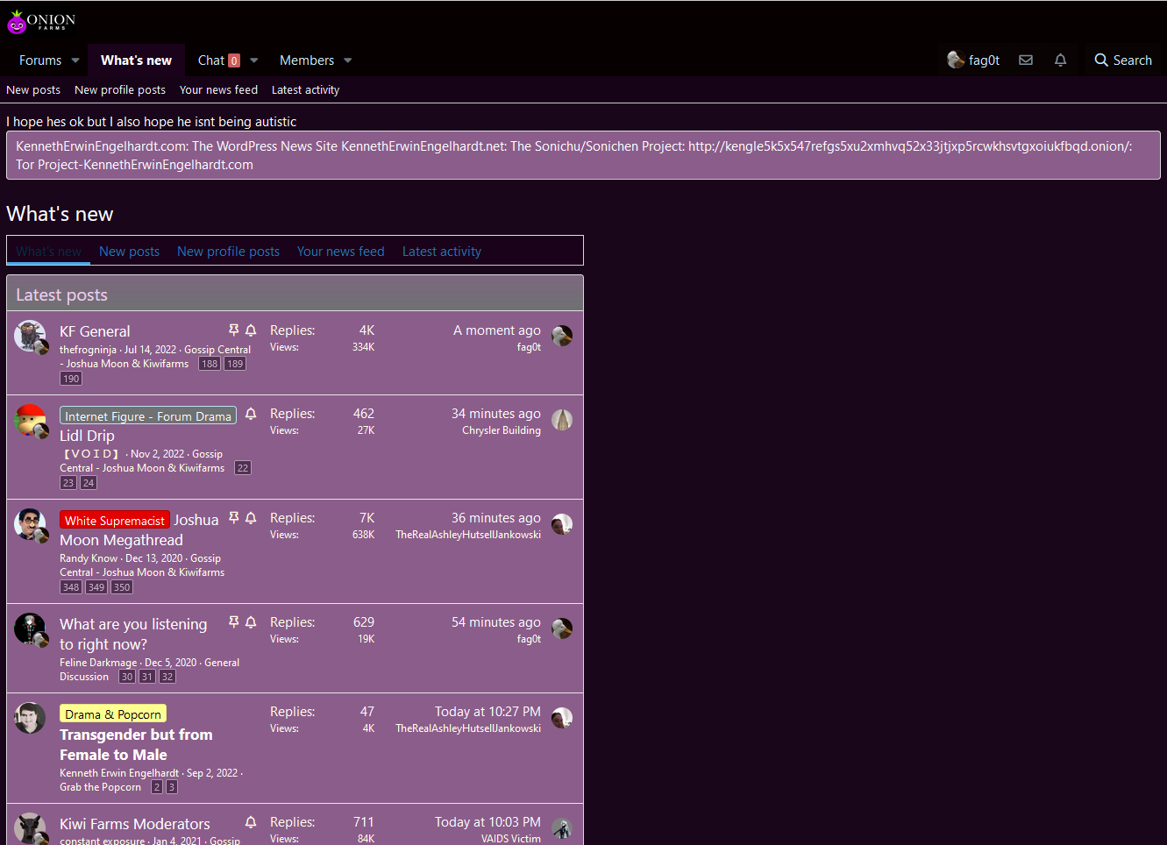Open fag0t's small avatar beside KF General
This screenshot has height=845, width=1167.
click(x=562, y=336)
